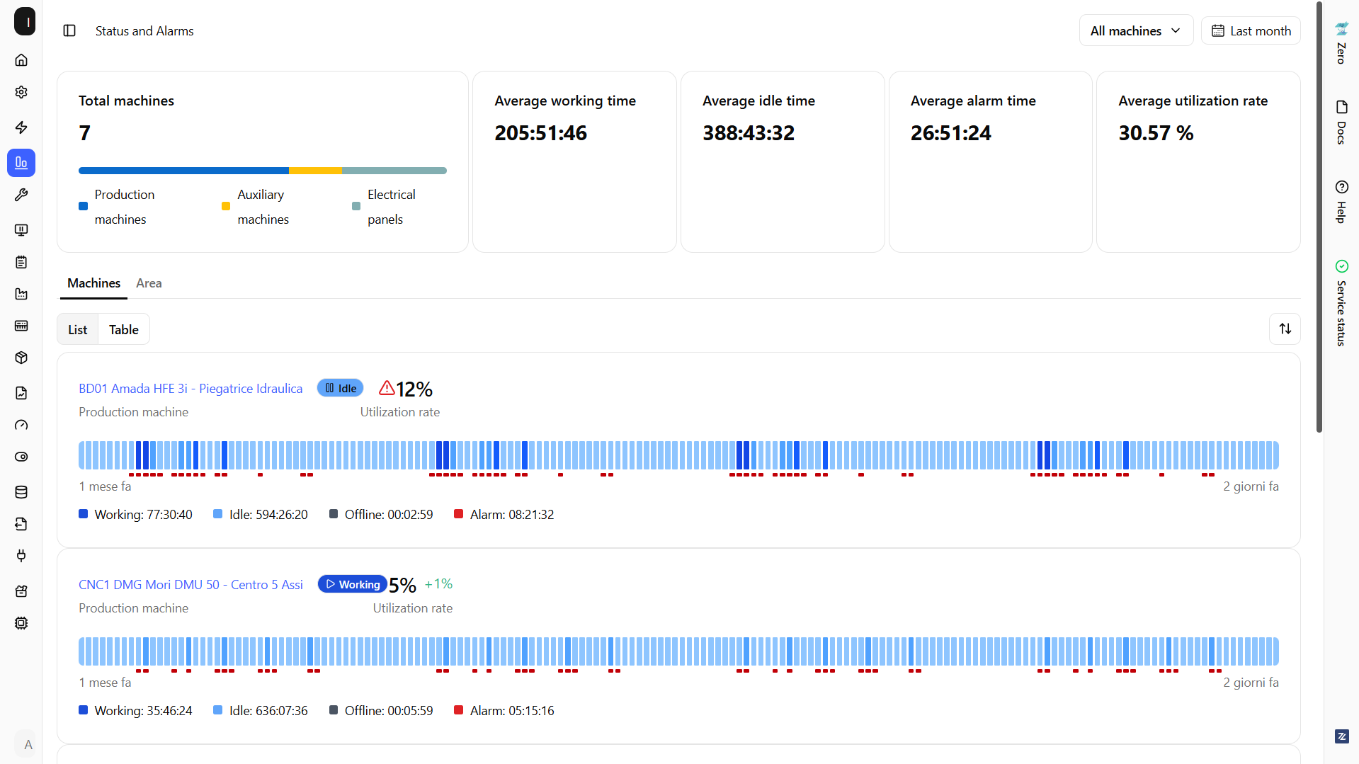Image resolution: width=1359 pixels, height=764 pixels.
Task: Click the total machines category bar
Action: (262, 171)
